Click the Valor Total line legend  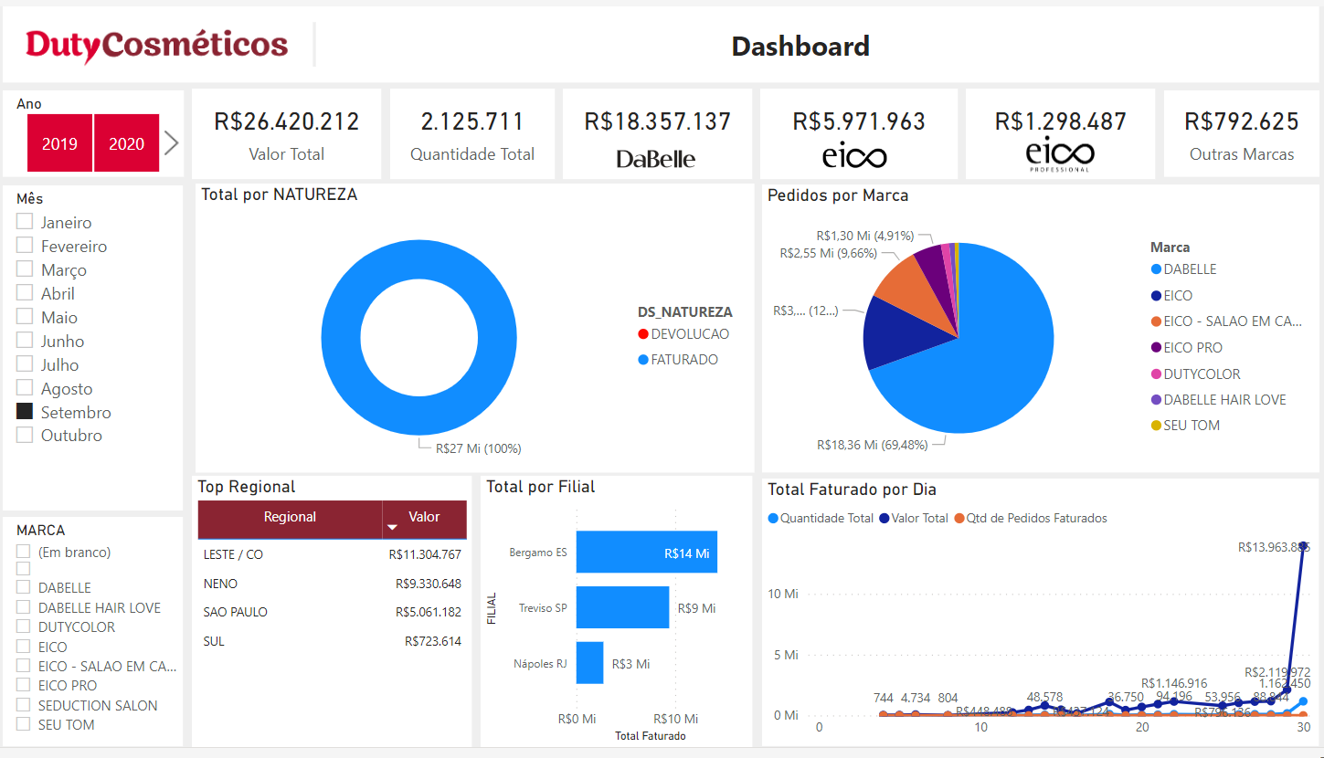click(913, 518)
